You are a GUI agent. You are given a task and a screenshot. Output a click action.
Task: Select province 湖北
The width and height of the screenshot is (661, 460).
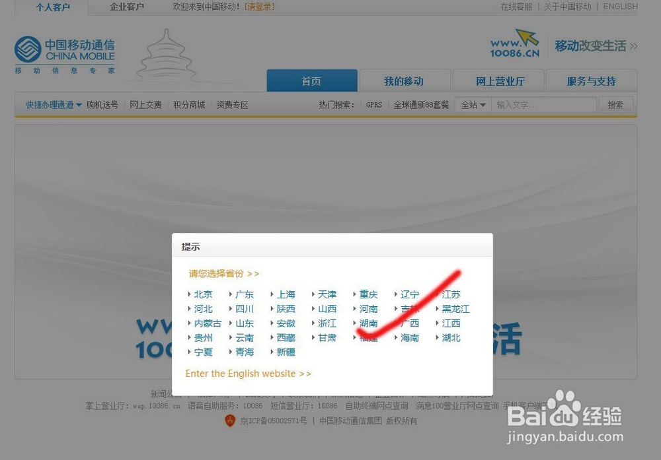pos(451,337)
